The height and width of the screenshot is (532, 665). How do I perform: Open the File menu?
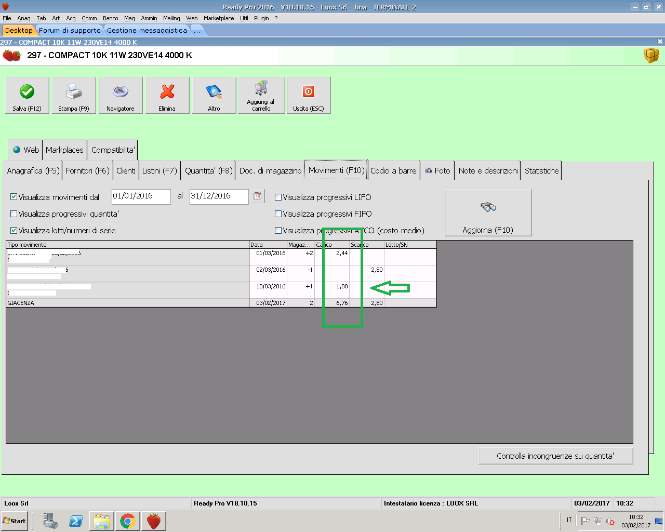point(7,18)
